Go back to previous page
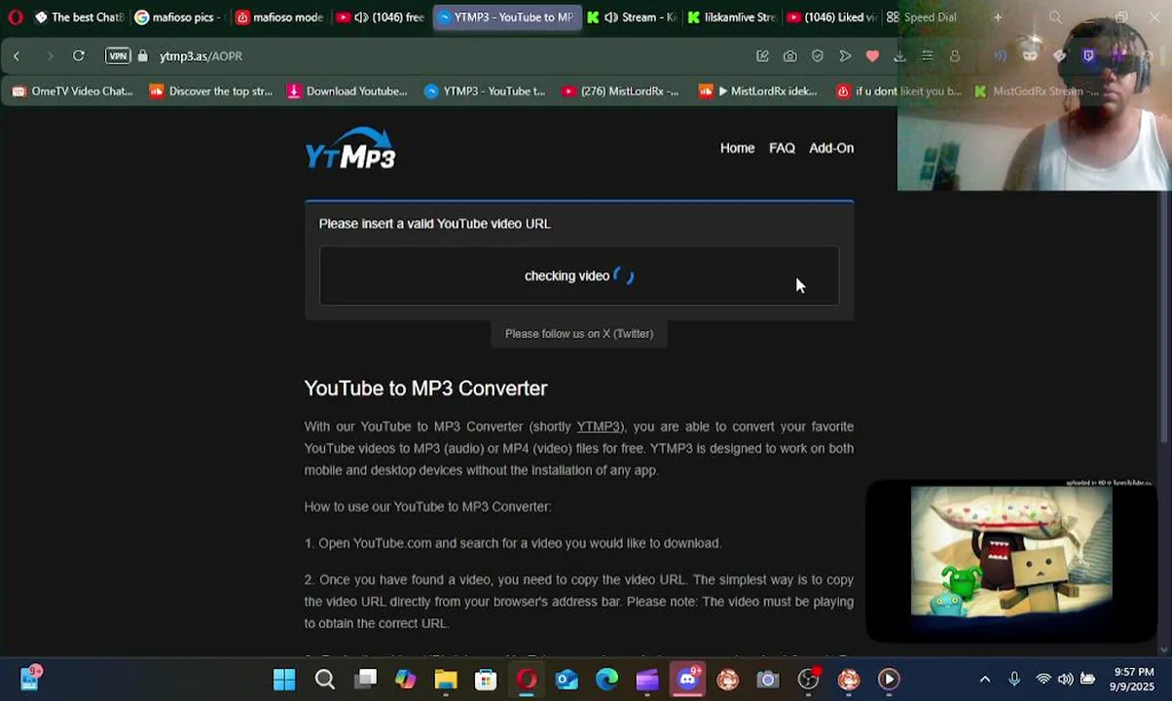This screenshot has height=701, width=1172. (x=17, y=56)
